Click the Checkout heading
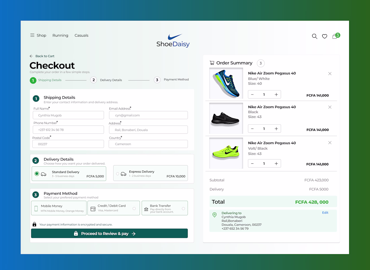Image resolution: width=370 pixels, height=270 pixels. (x=52, y=65)
